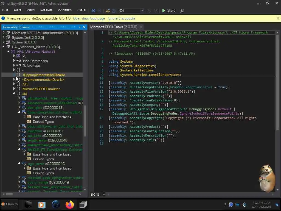
Task: Click the bad_alloc struct icon
Action: point(24,108)
